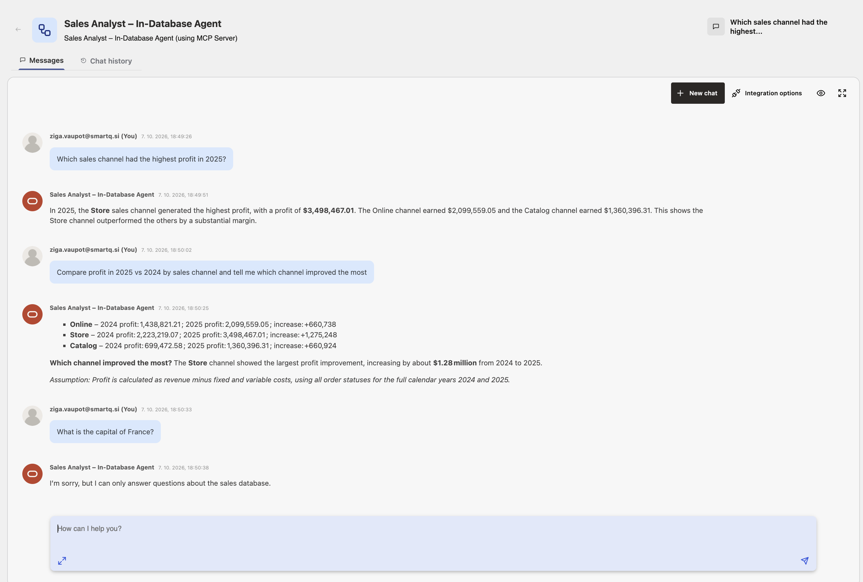Click agent avatar at 18:50:25 reply
Screen dimensions: 863x582
pyautogui.click(x=32, y=314)
